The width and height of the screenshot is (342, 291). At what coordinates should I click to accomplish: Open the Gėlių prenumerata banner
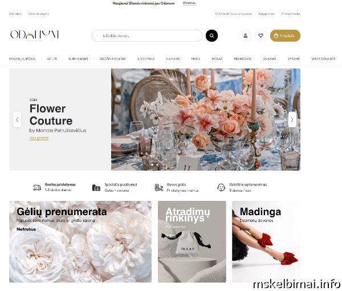click(80, 242)
